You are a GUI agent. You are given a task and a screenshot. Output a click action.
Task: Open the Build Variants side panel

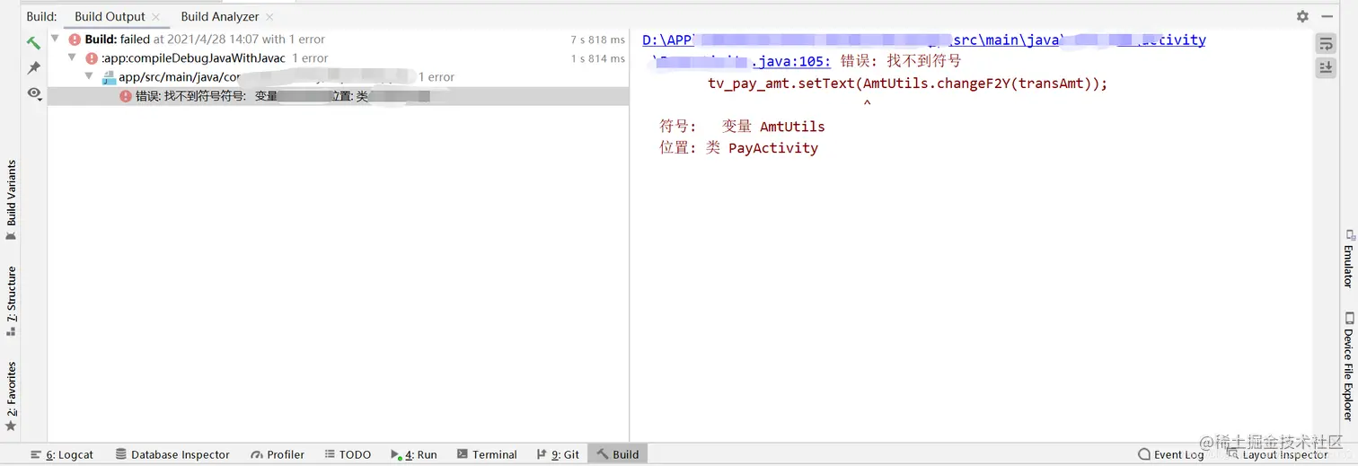(x=12, y=199)
